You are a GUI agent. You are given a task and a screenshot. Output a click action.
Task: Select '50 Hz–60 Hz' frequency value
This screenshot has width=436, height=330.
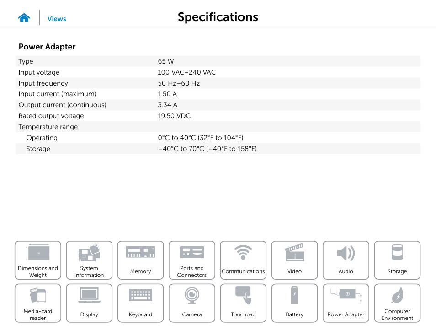tap(179, 83)
